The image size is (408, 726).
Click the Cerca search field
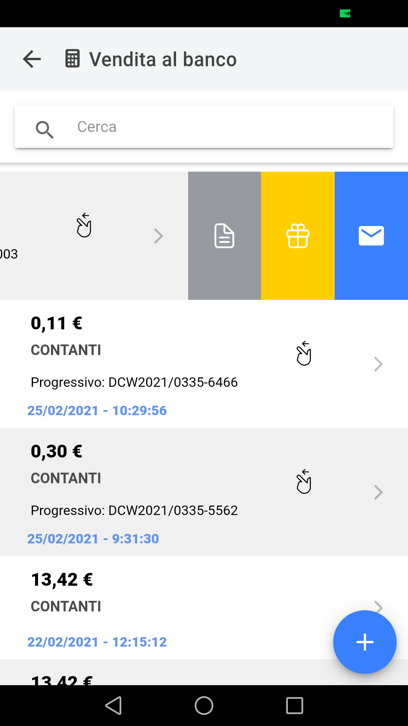click(x=227, y=127)
